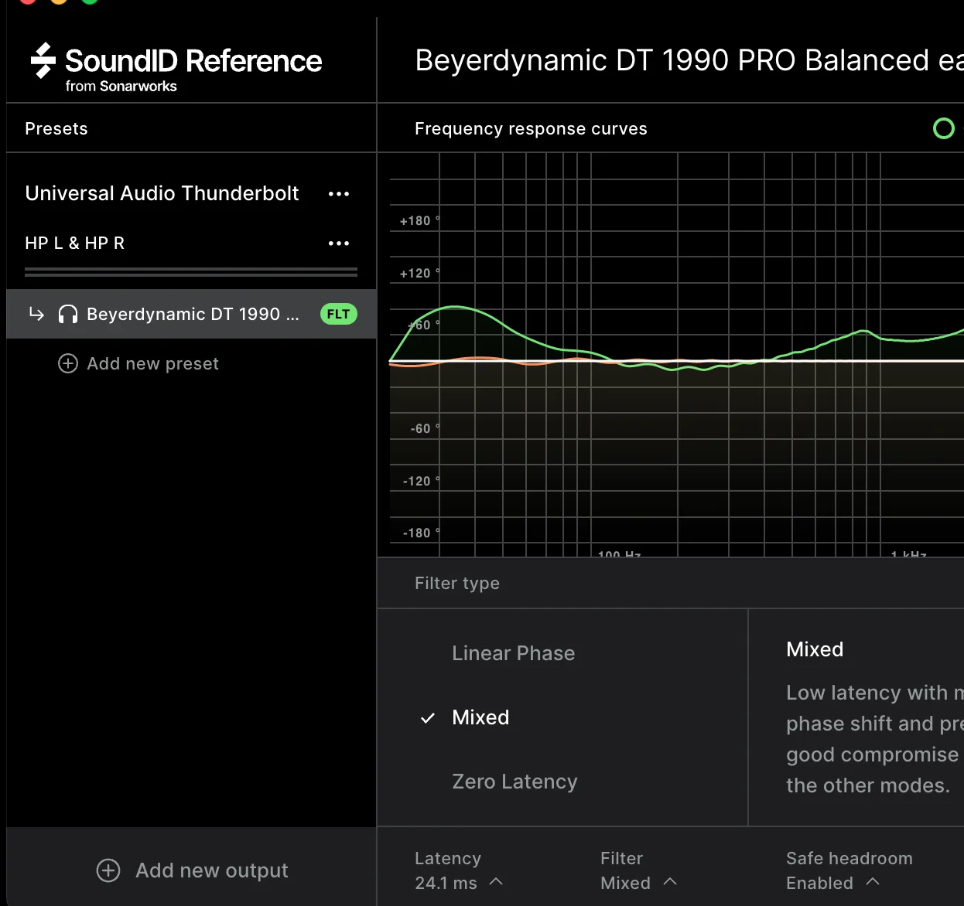Click the plus icon beside Add new preset

click(68, 363)
